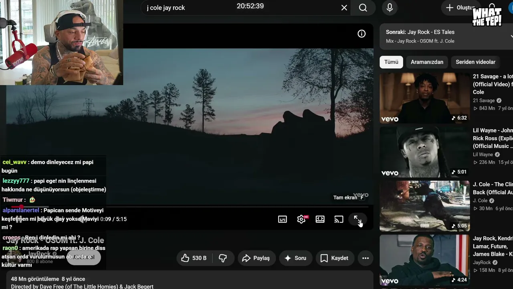Open the three-dot more actions menu
This screenshot has width=513, height=289.
[366, 258]
